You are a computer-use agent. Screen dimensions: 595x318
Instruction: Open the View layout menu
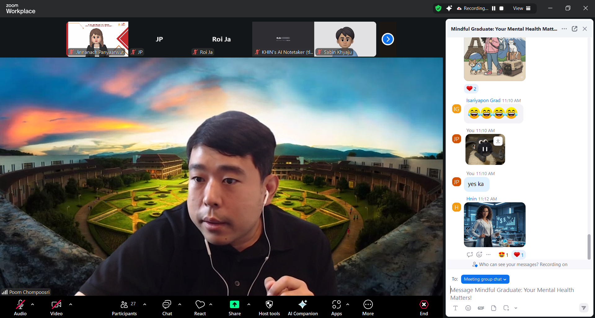[x=522, y=8]
